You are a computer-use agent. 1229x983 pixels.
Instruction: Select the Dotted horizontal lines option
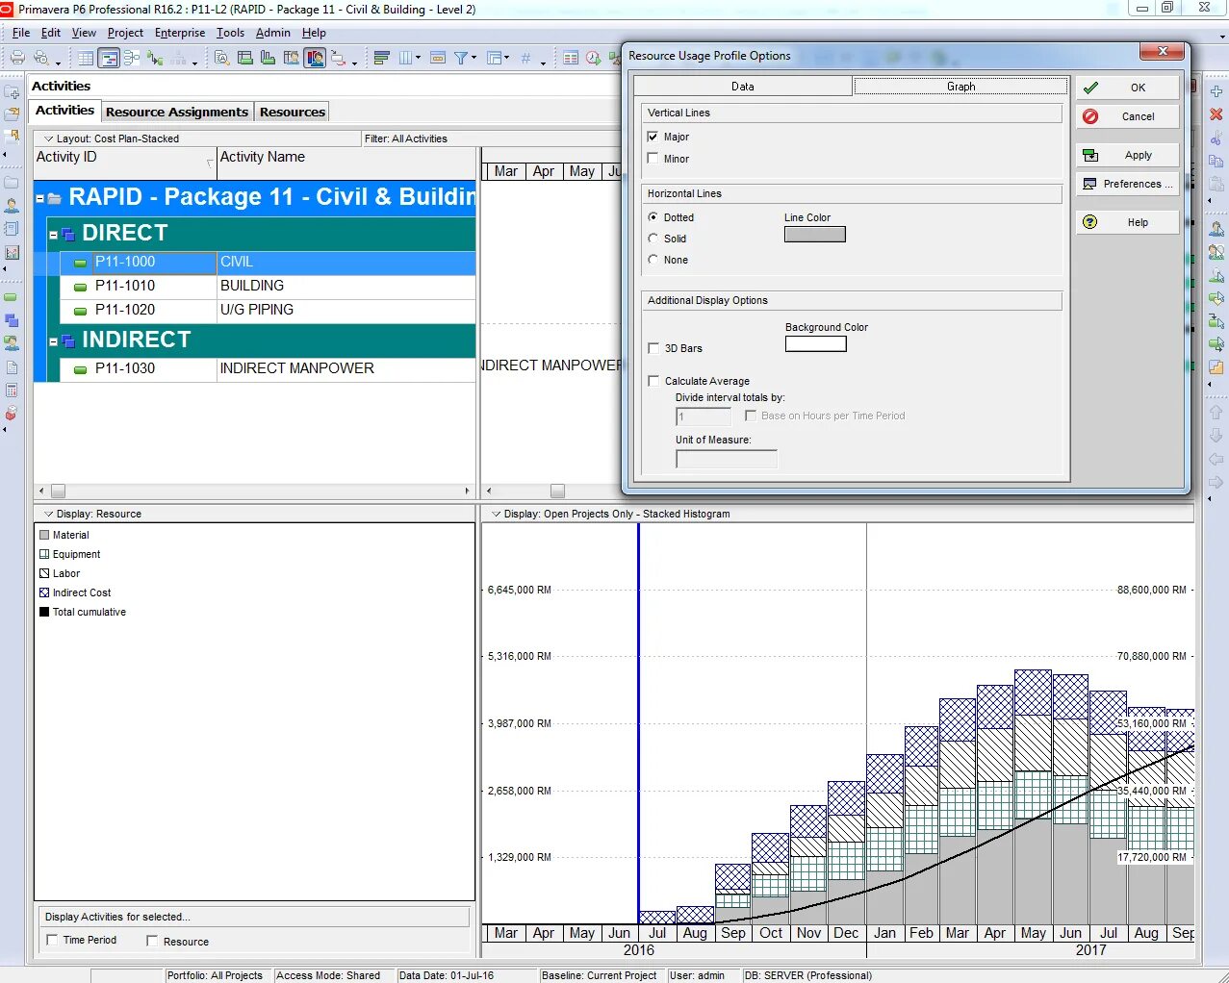coord(653,217)
